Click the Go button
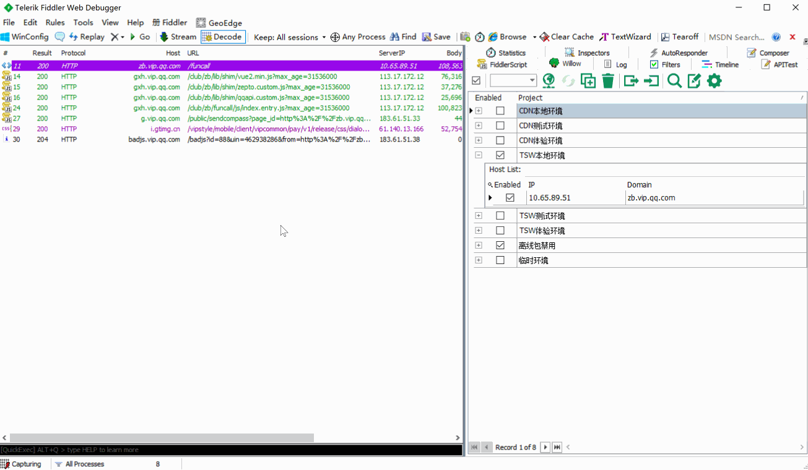Viewport: 808px width, 470px height. point(139,36)
